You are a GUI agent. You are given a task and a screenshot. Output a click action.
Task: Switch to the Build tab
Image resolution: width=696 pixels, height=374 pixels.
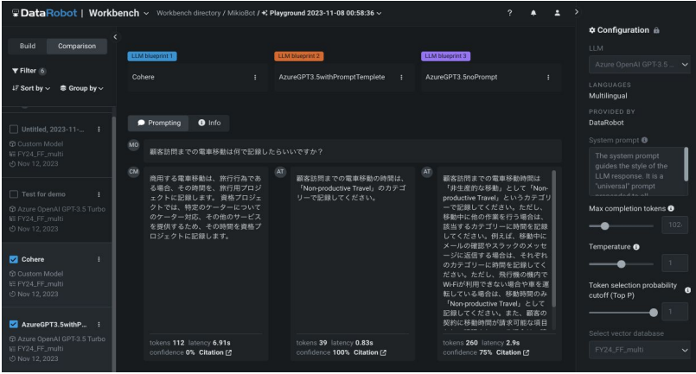tap(28, 46)
